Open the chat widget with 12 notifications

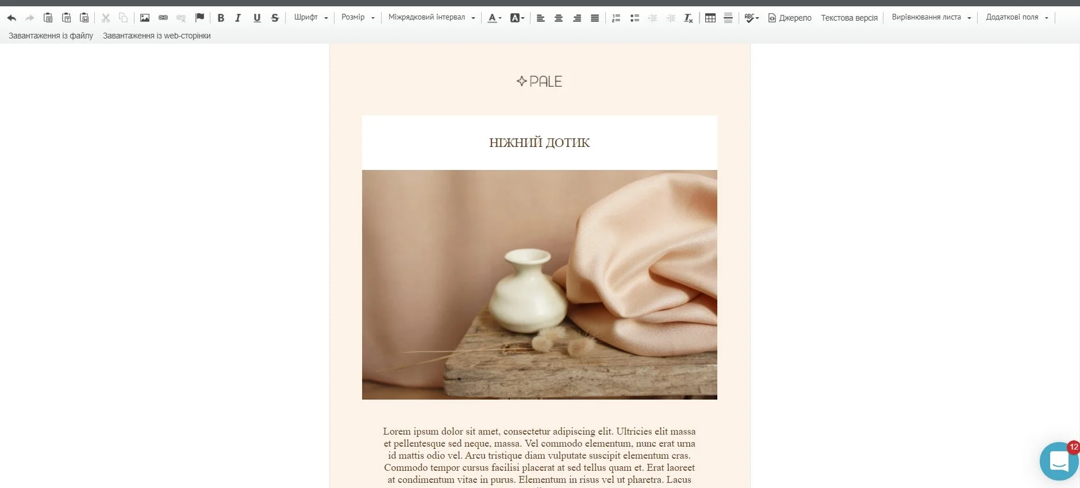(1059, 461)
